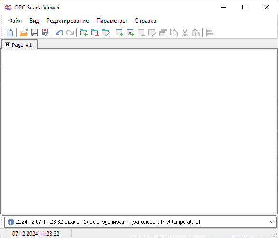Click the paste clipboard toolbar icon
This screenshot has height=238, width=278.
(x=196, y=33)
